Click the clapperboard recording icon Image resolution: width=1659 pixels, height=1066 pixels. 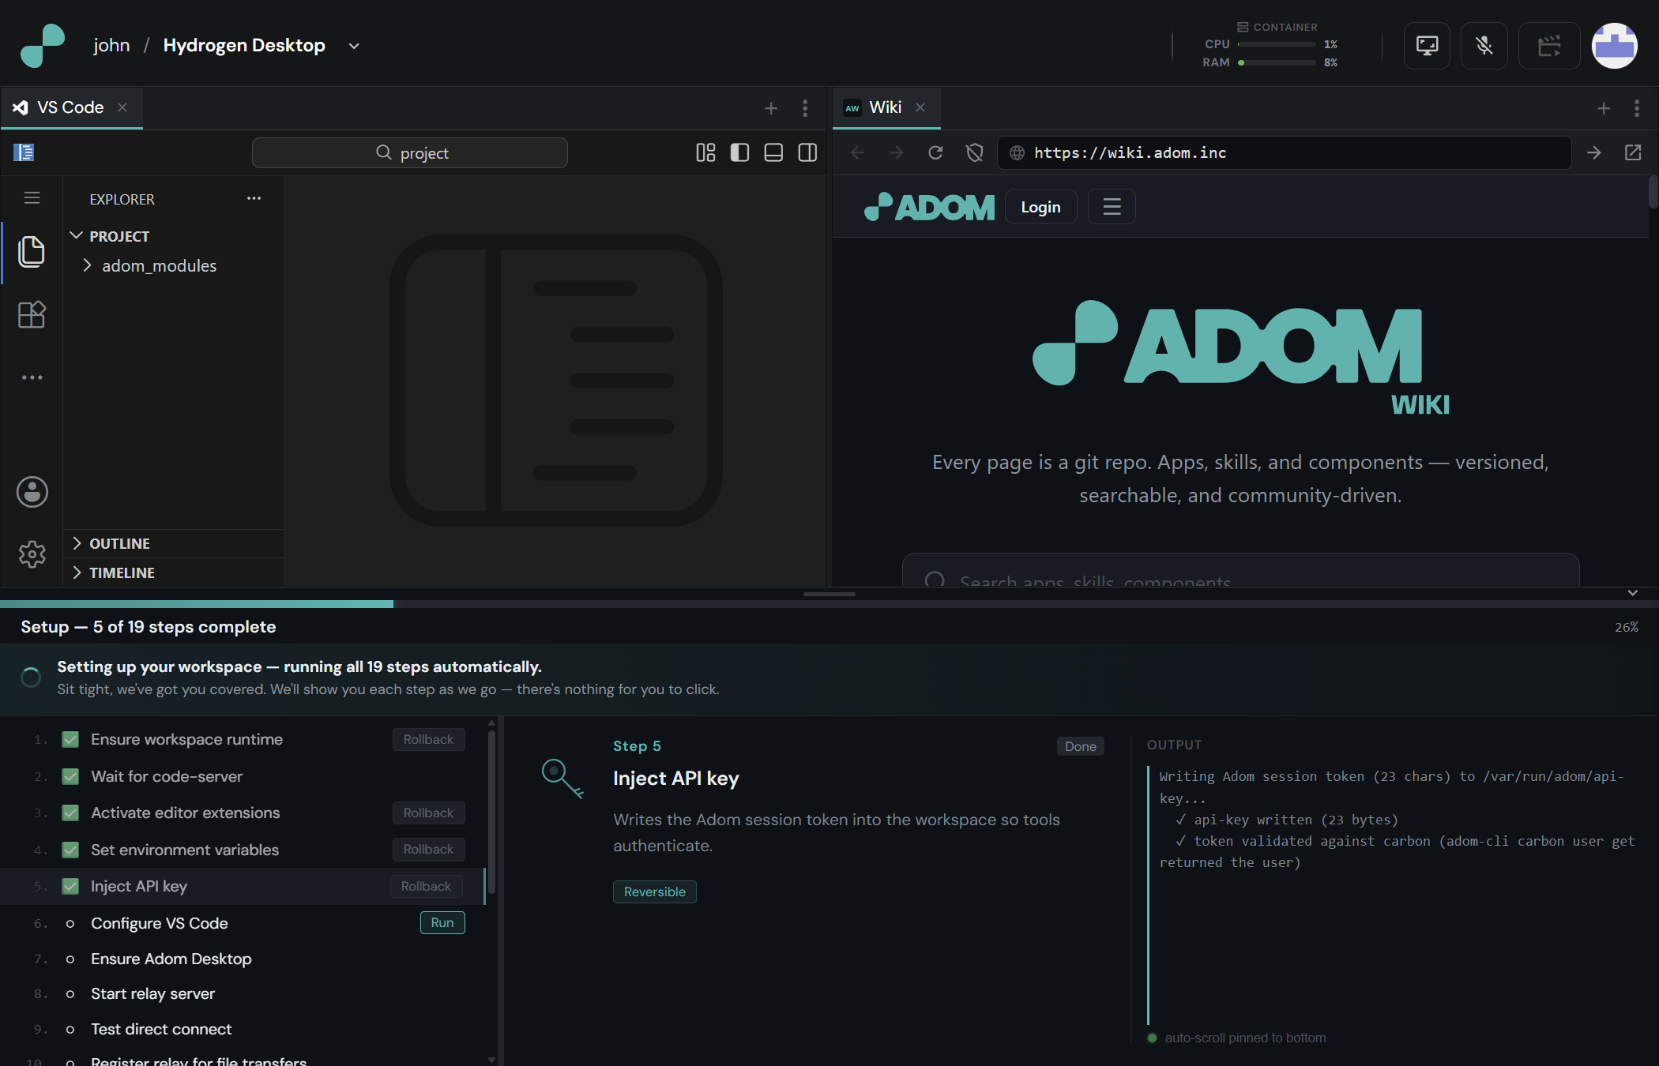(1549, 46)
